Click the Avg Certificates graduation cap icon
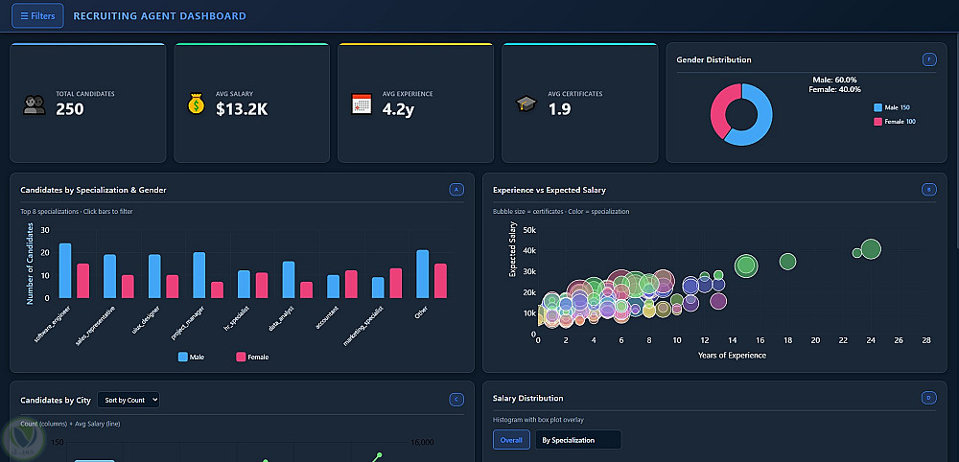 526,104
